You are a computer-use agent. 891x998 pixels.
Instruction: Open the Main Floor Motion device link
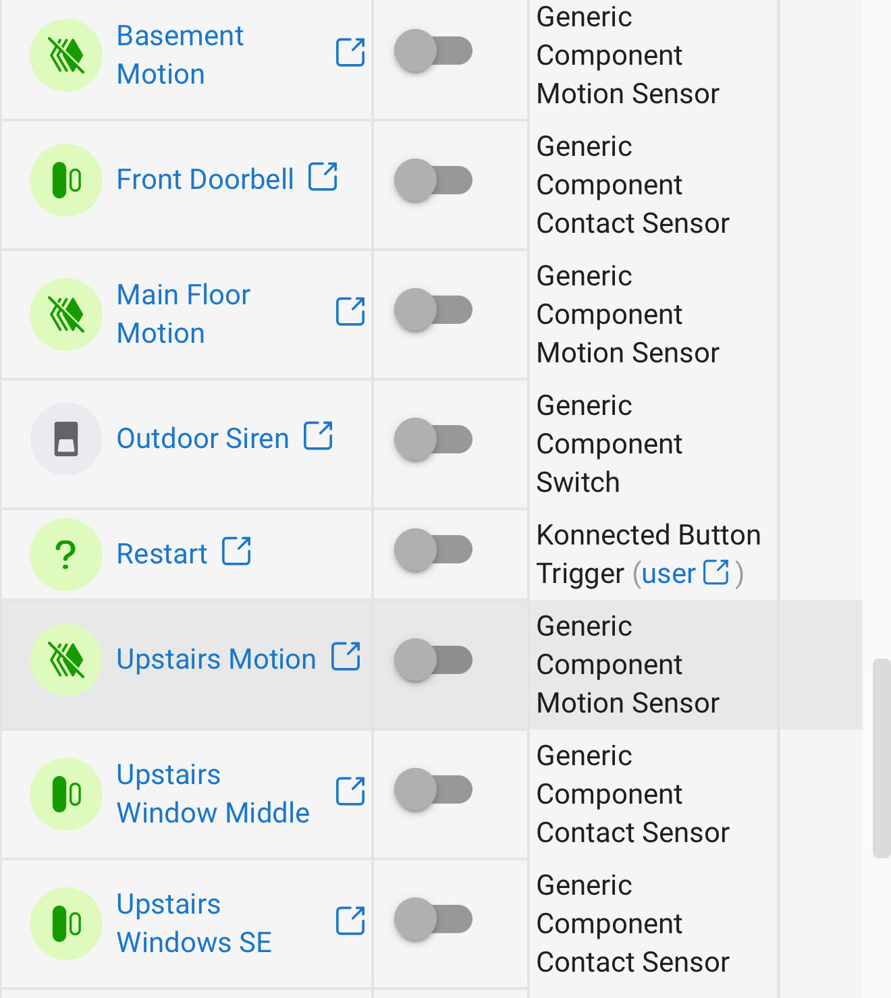pyautogui.click(x=184, y=314)
